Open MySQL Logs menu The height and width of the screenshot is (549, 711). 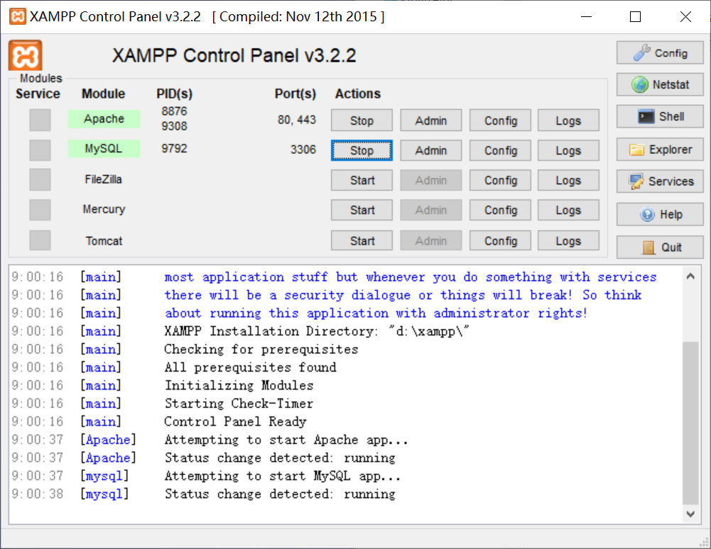(x=569, y=150)
